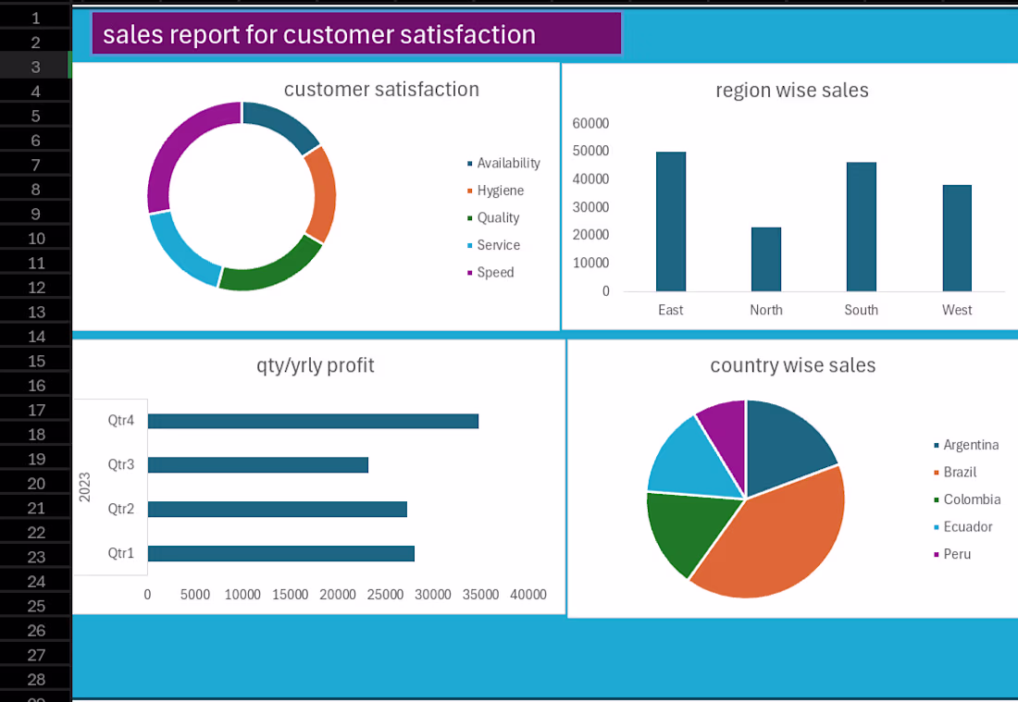
Task: Click the light blue Ecuador pie slice
Action: point(689,464)
